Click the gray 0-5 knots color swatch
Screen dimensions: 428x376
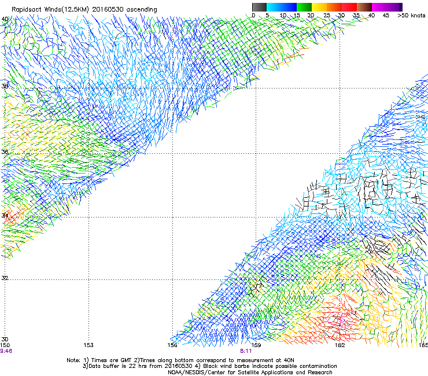point(259,7)
